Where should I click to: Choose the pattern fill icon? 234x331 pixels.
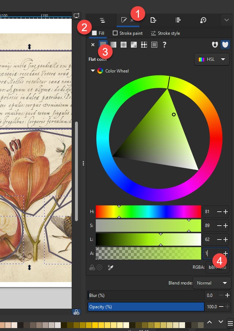pyautogui.click(x=144, y=45)
